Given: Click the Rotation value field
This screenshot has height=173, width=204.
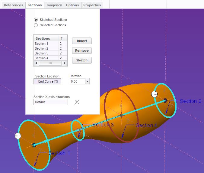Looking at the screenshot, I should pyautogui.click(x=78, y=81).
